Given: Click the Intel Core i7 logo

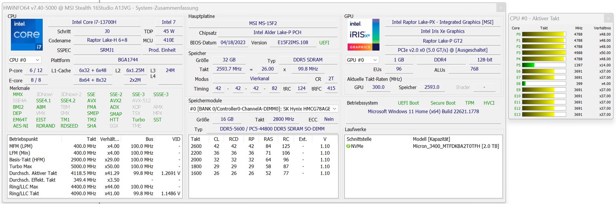Looking at the screenshot, I should [27, 35].
